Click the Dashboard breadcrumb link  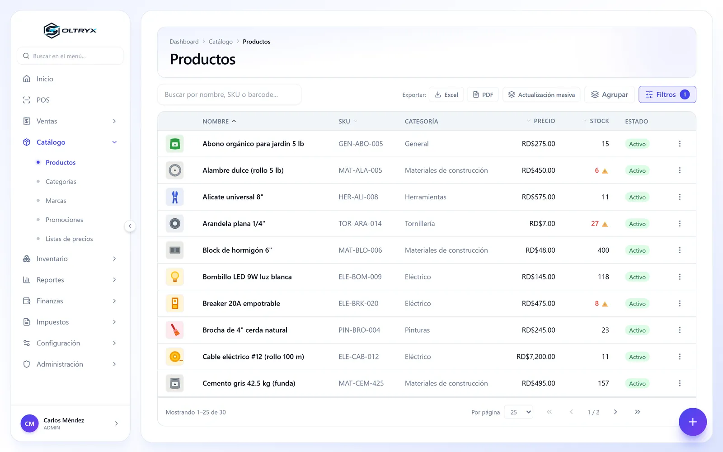184,42
